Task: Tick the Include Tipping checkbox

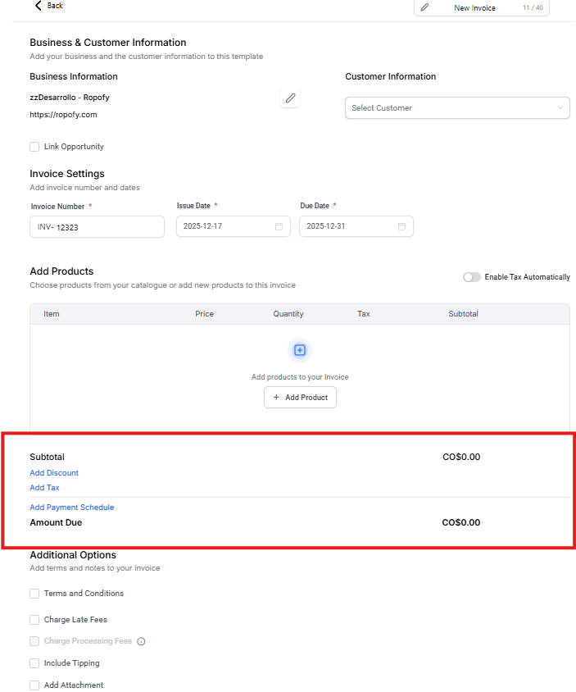Action: 34,663
